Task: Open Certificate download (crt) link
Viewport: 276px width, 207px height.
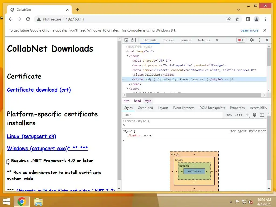Action: click(39, 90)
